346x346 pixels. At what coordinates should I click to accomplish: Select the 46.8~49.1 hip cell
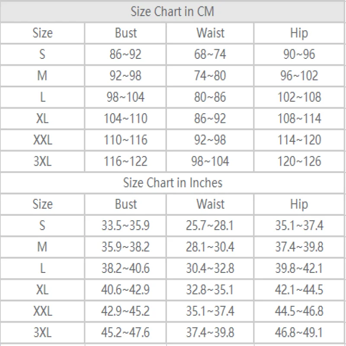[299, 333]
